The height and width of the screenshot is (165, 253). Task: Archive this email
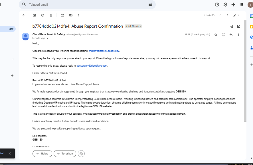point(34,15)
